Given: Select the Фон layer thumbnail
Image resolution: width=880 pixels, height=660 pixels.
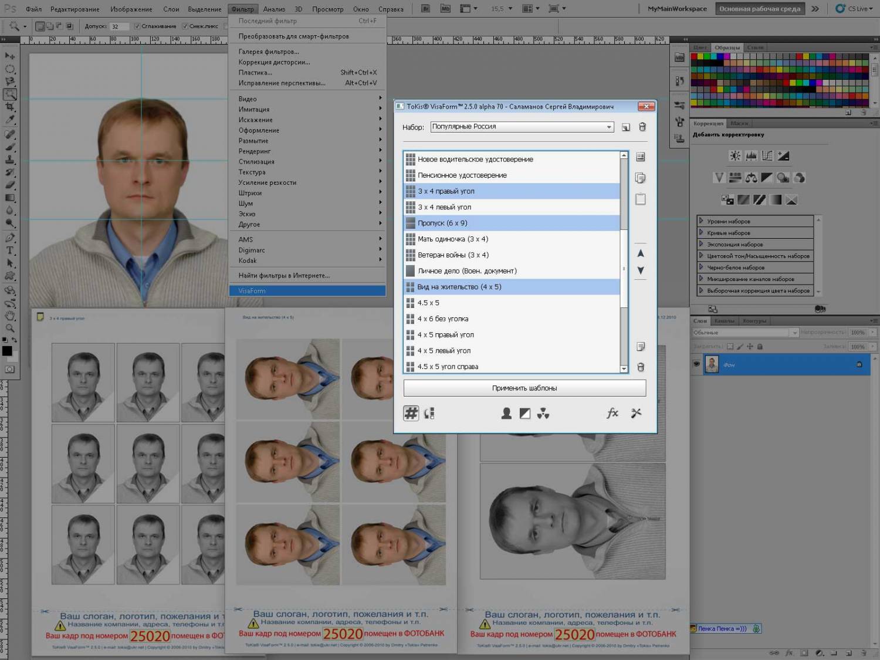Looking at the screenshot, I should (712, 364).
